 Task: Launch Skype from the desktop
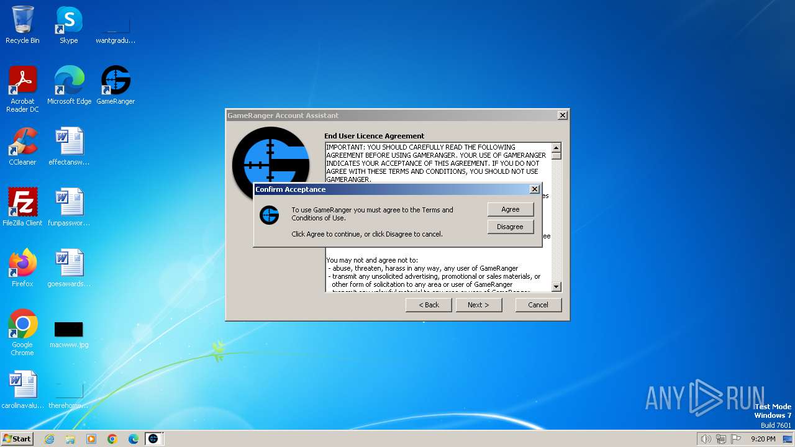click(x=69, y=25)
